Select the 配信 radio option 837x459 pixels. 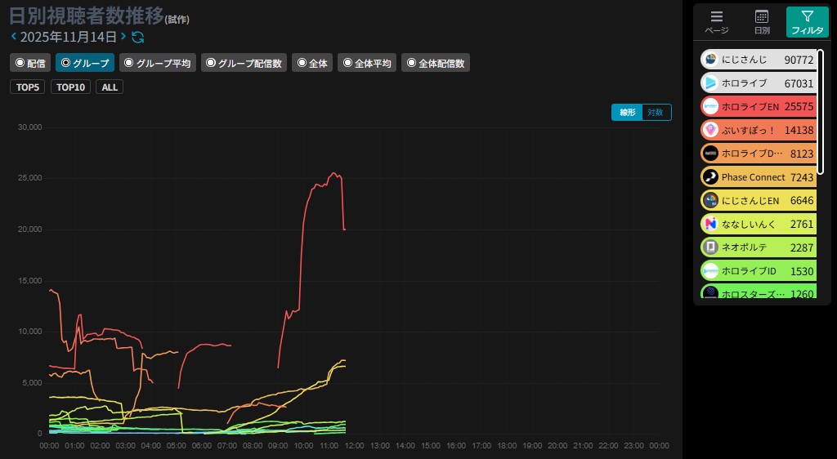pos(30,63)
